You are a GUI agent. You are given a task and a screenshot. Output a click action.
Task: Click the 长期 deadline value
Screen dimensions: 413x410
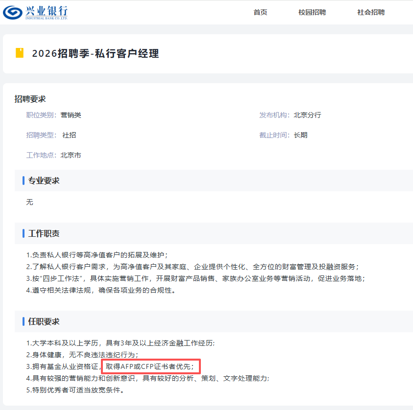(300, 135)
